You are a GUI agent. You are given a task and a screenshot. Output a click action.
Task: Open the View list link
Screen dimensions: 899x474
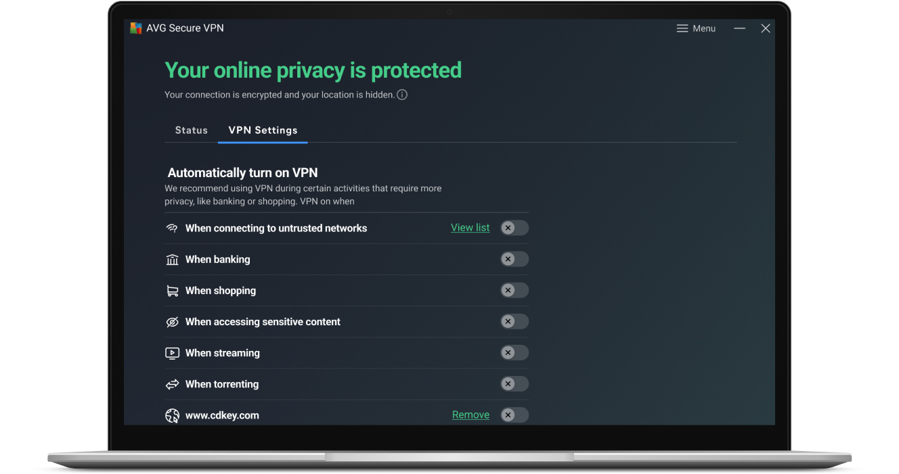(x=470, y=227)
